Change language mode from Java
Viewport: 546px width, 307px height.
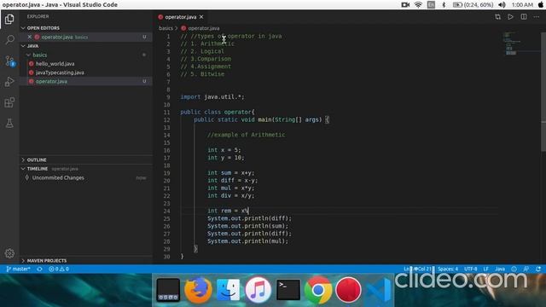coord(500,269)
